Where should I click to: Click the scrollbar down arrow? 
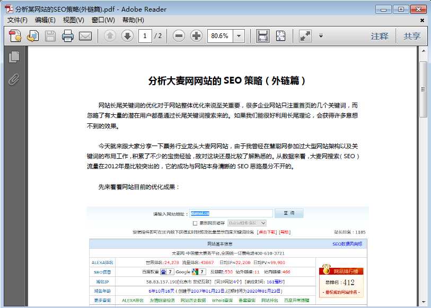(423, 302)
